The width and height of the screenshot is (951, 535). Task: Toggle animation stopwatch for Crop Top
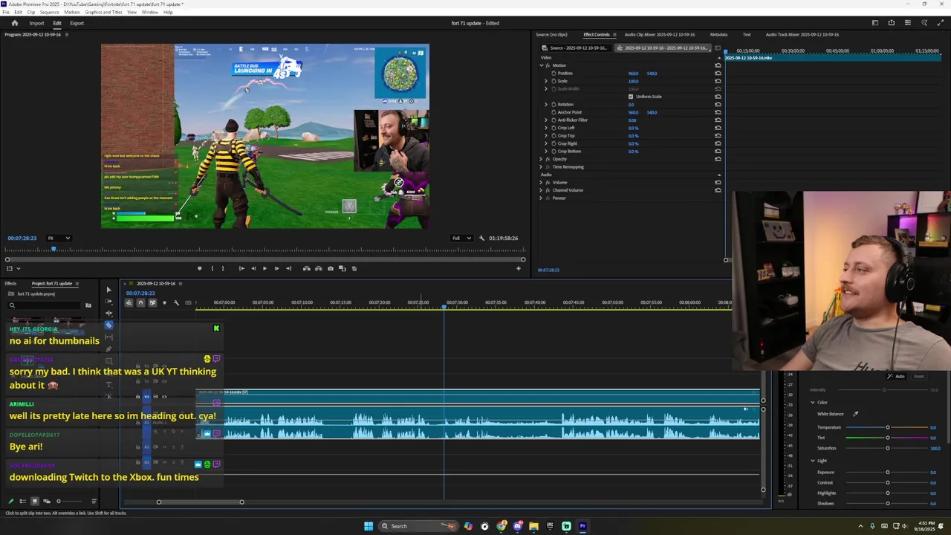[554, 135]
